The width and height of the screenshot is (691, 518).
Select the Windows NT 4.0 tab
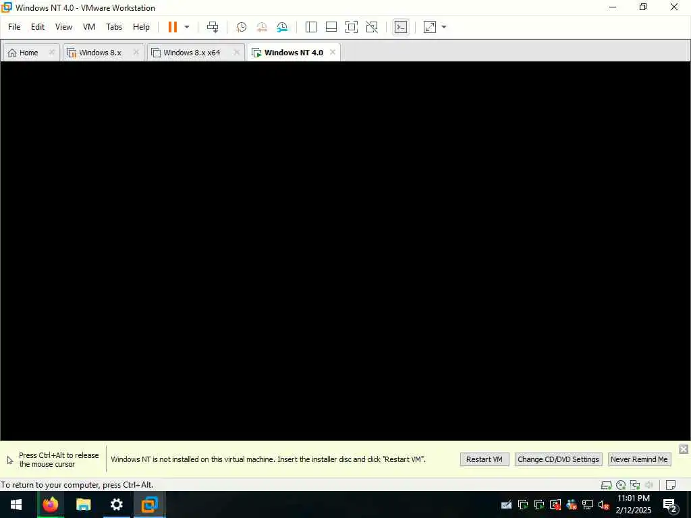(294, 53)
